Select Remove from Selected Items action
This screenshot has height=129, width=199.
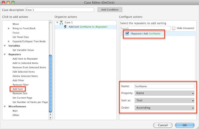[29, 67]
